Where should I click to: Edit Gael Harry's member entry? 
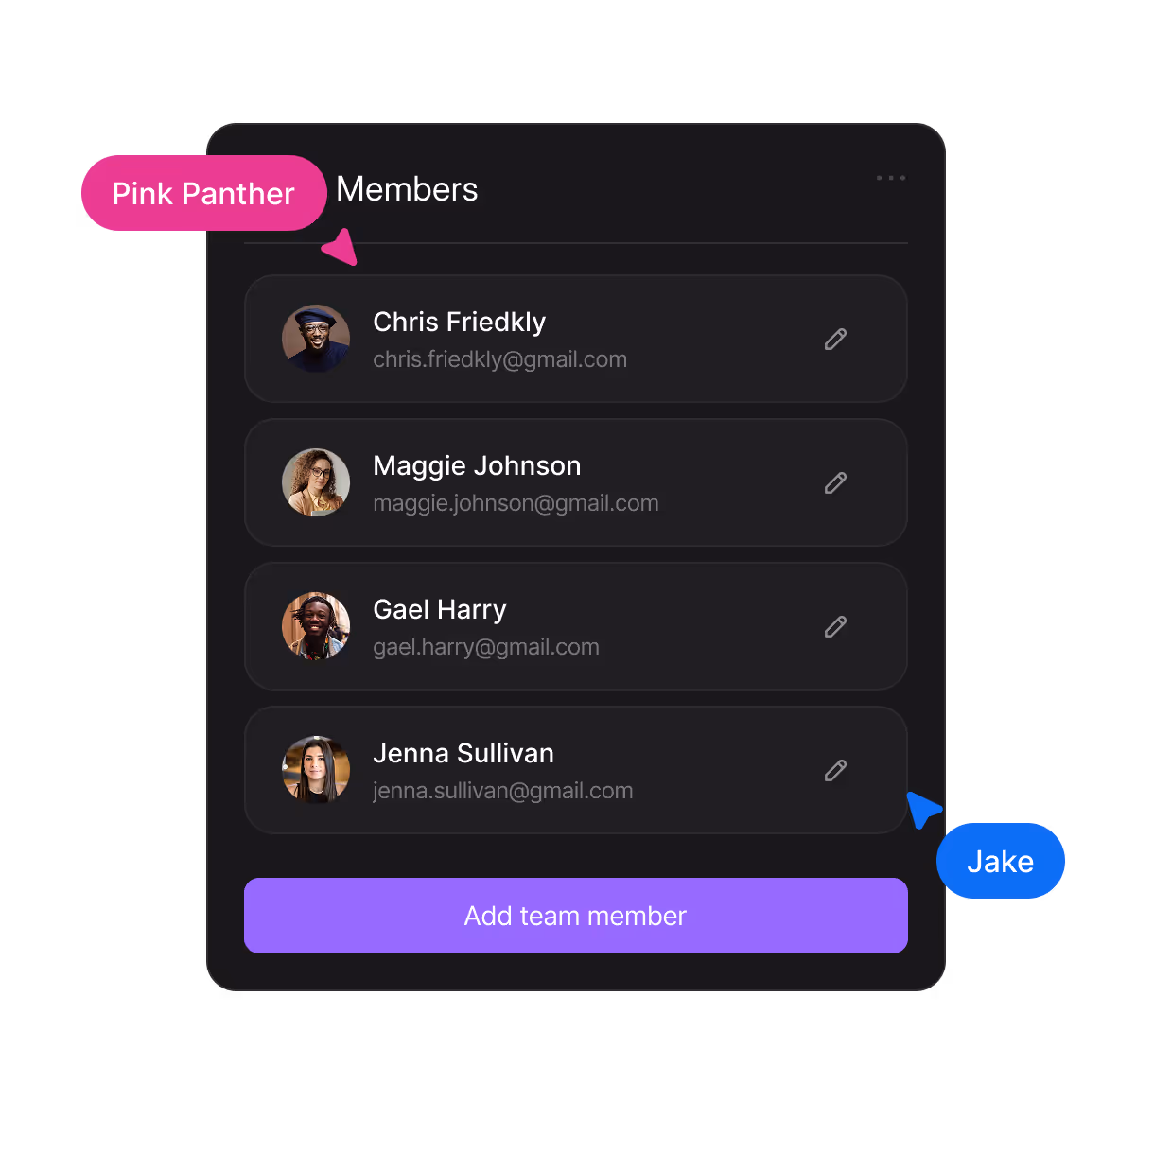pos(835,627)
